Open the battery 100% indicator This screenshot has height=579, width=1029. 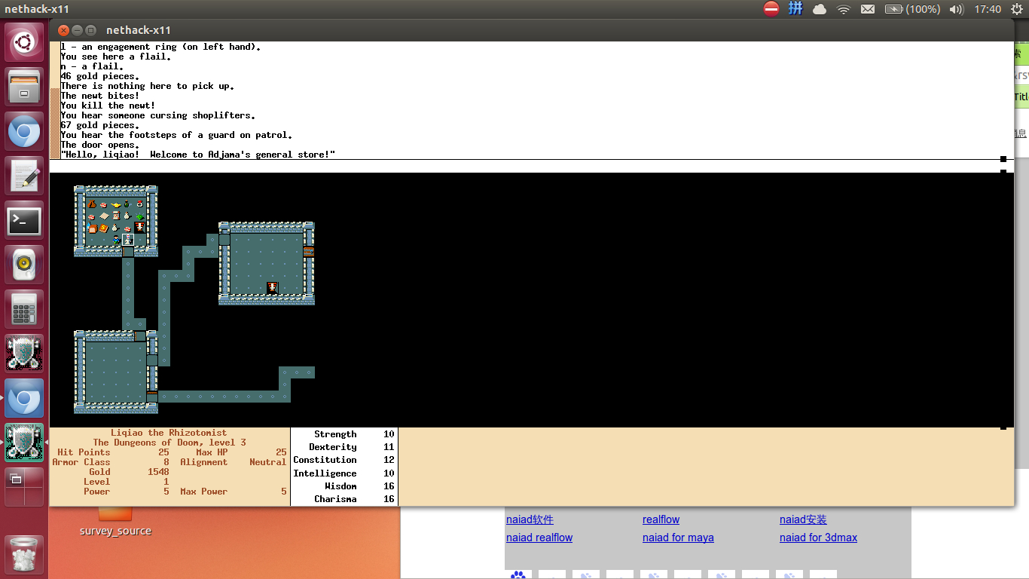911,9
